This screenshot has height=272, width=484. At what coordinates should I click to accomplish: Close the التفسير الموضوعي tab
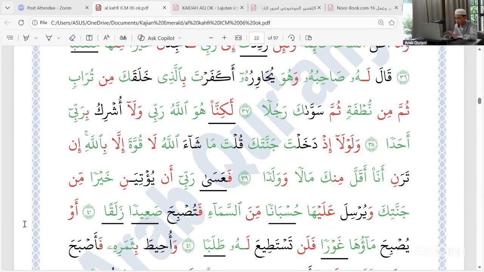pos(319,8)
